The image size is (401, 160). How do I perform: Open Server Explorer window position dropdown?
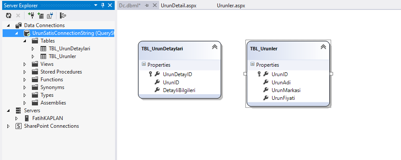(96, 5)
